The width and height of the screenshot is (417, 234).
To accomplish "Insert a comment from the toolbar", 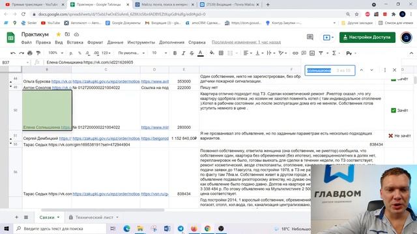I will pos(304,53).
